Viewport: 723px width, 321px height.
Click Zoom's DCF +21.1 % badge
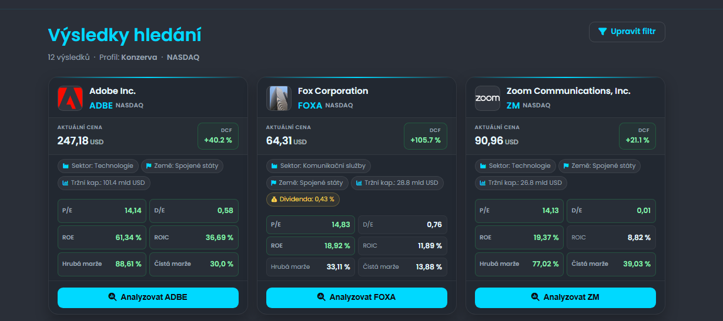point(637,136)
